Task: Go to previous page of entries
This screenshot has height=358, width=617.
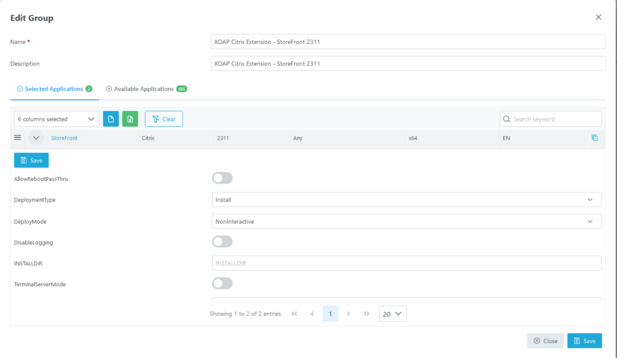Action: pyautogui.click(x=312, y=313)
